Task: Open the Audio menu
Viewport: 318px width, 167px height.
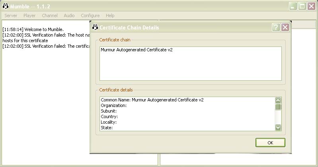Action: [69, 16]
